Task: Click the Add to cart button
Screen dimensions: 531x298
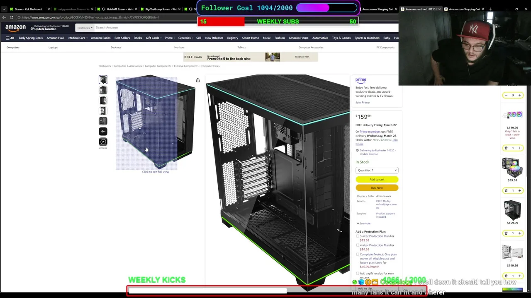Action: pyautogui.click(x=377, y=179)
